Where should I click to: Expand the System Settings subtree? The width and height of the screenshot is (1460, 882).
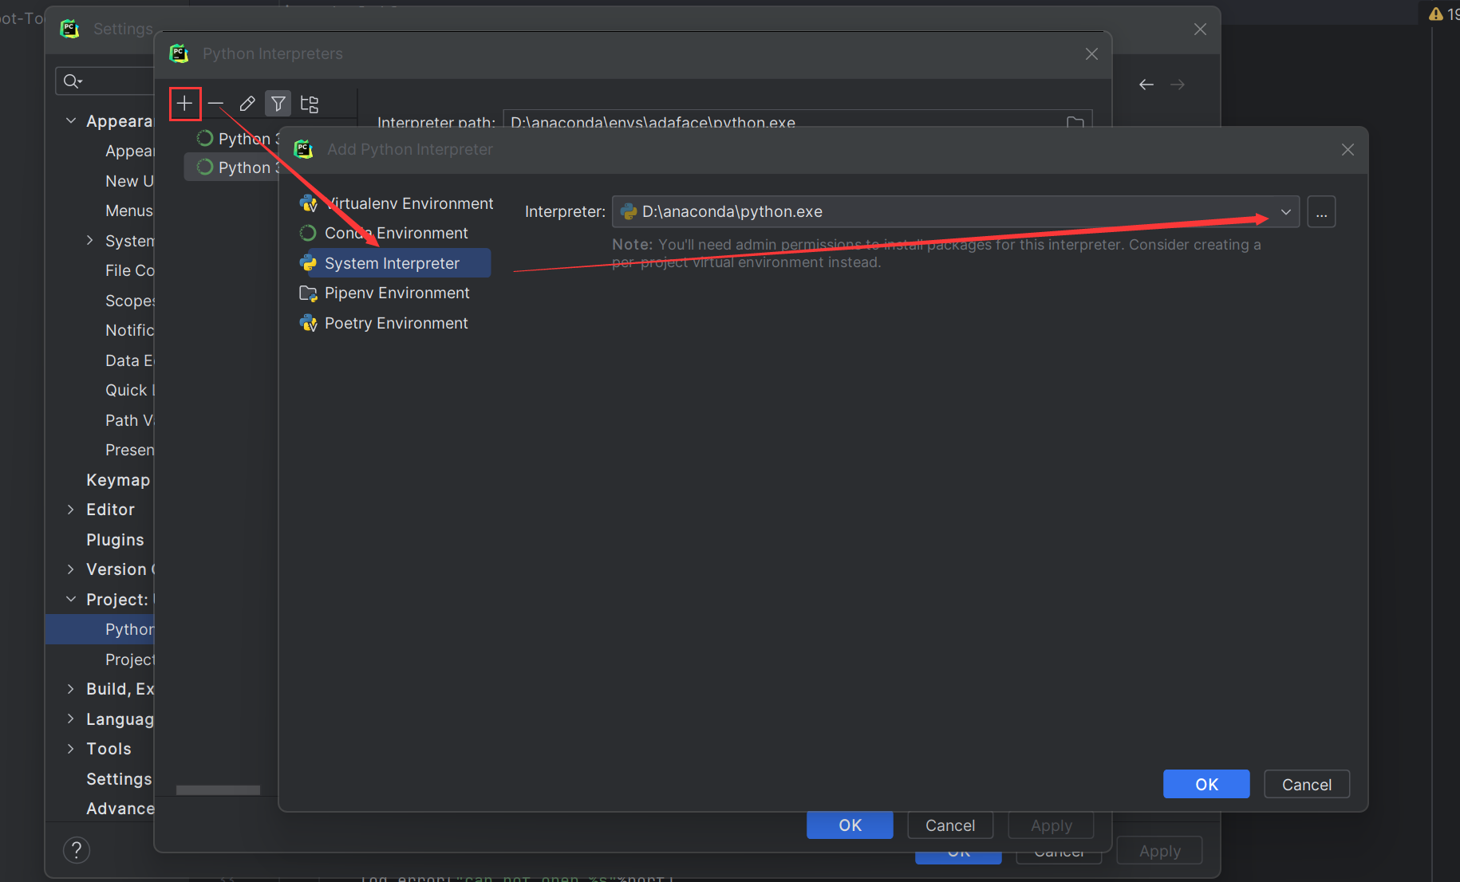[90, 240]
